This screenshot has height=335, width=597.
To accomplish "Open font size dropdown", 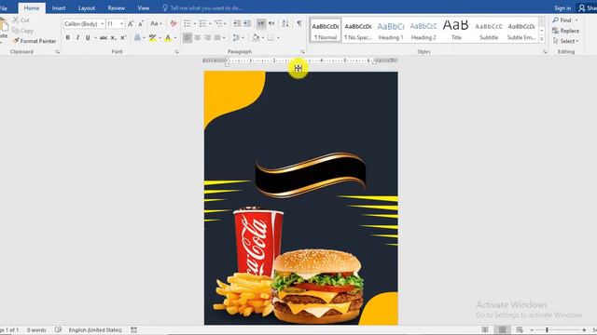I will click(122, 23).
